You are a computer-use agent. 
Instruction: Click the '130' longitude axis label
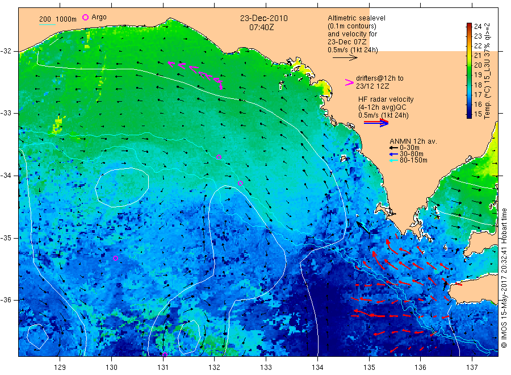point(111,367)
